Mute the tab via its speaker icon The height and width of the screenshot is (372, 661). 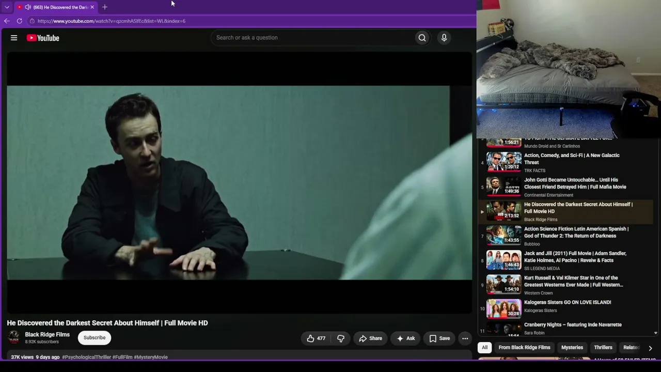click(27, 7)
